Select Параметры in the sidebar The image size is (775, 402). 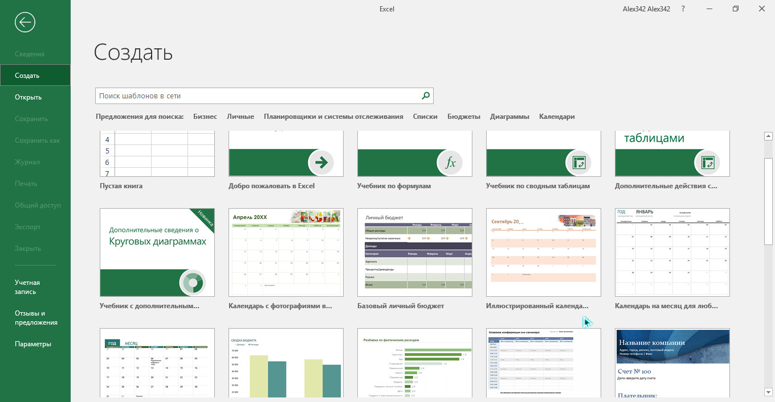(x=33, y=344)
